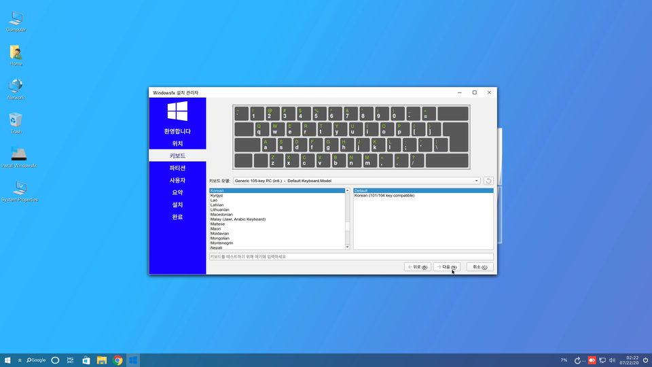
Task: Select the Default keyboard variant
Action: [423, 190]
